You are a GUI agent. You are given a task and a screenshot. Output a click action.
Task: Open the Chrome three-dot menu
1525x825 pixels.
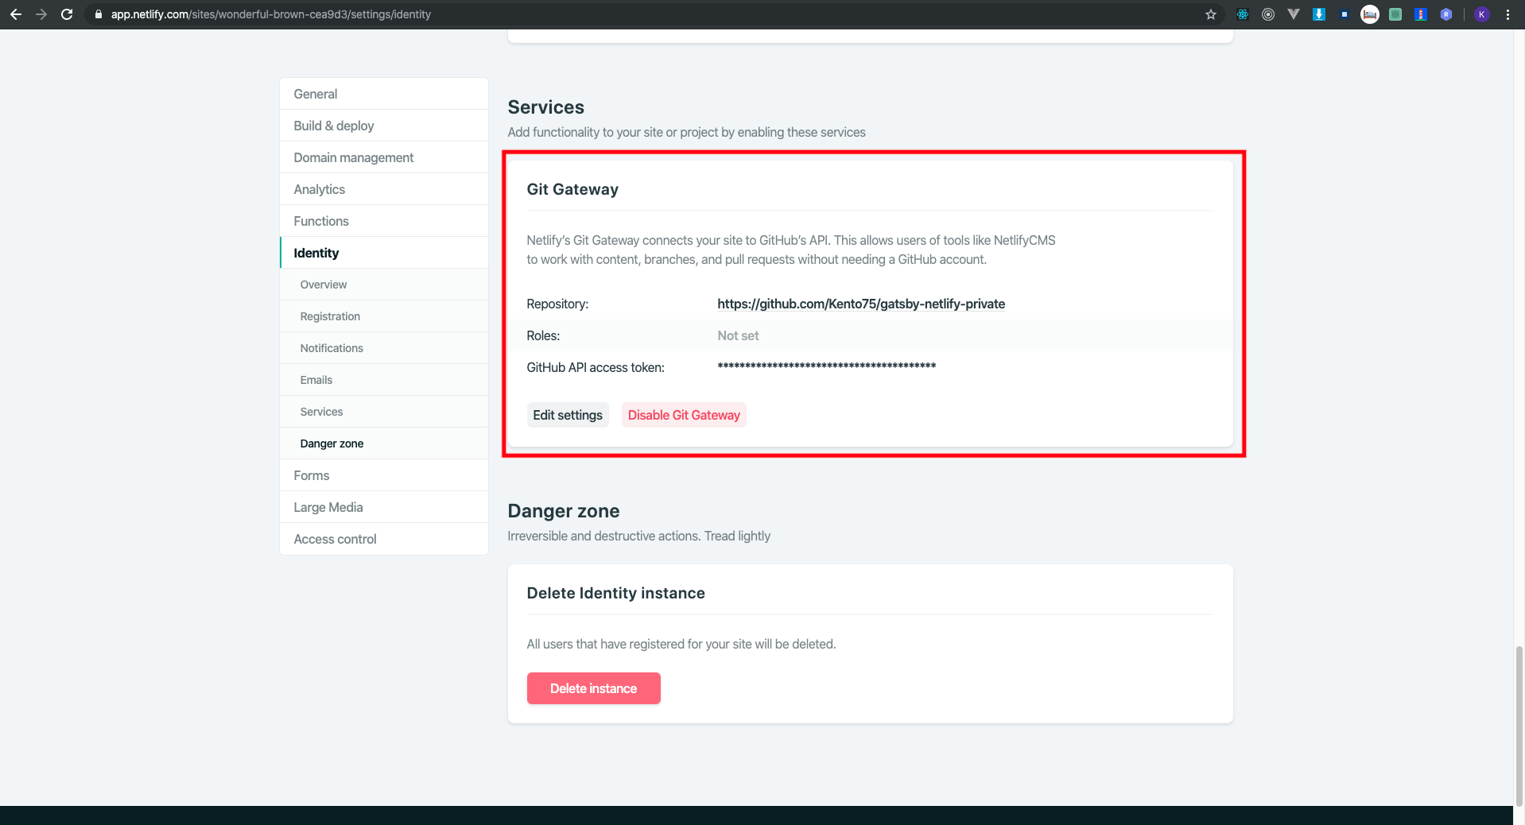1508,14
